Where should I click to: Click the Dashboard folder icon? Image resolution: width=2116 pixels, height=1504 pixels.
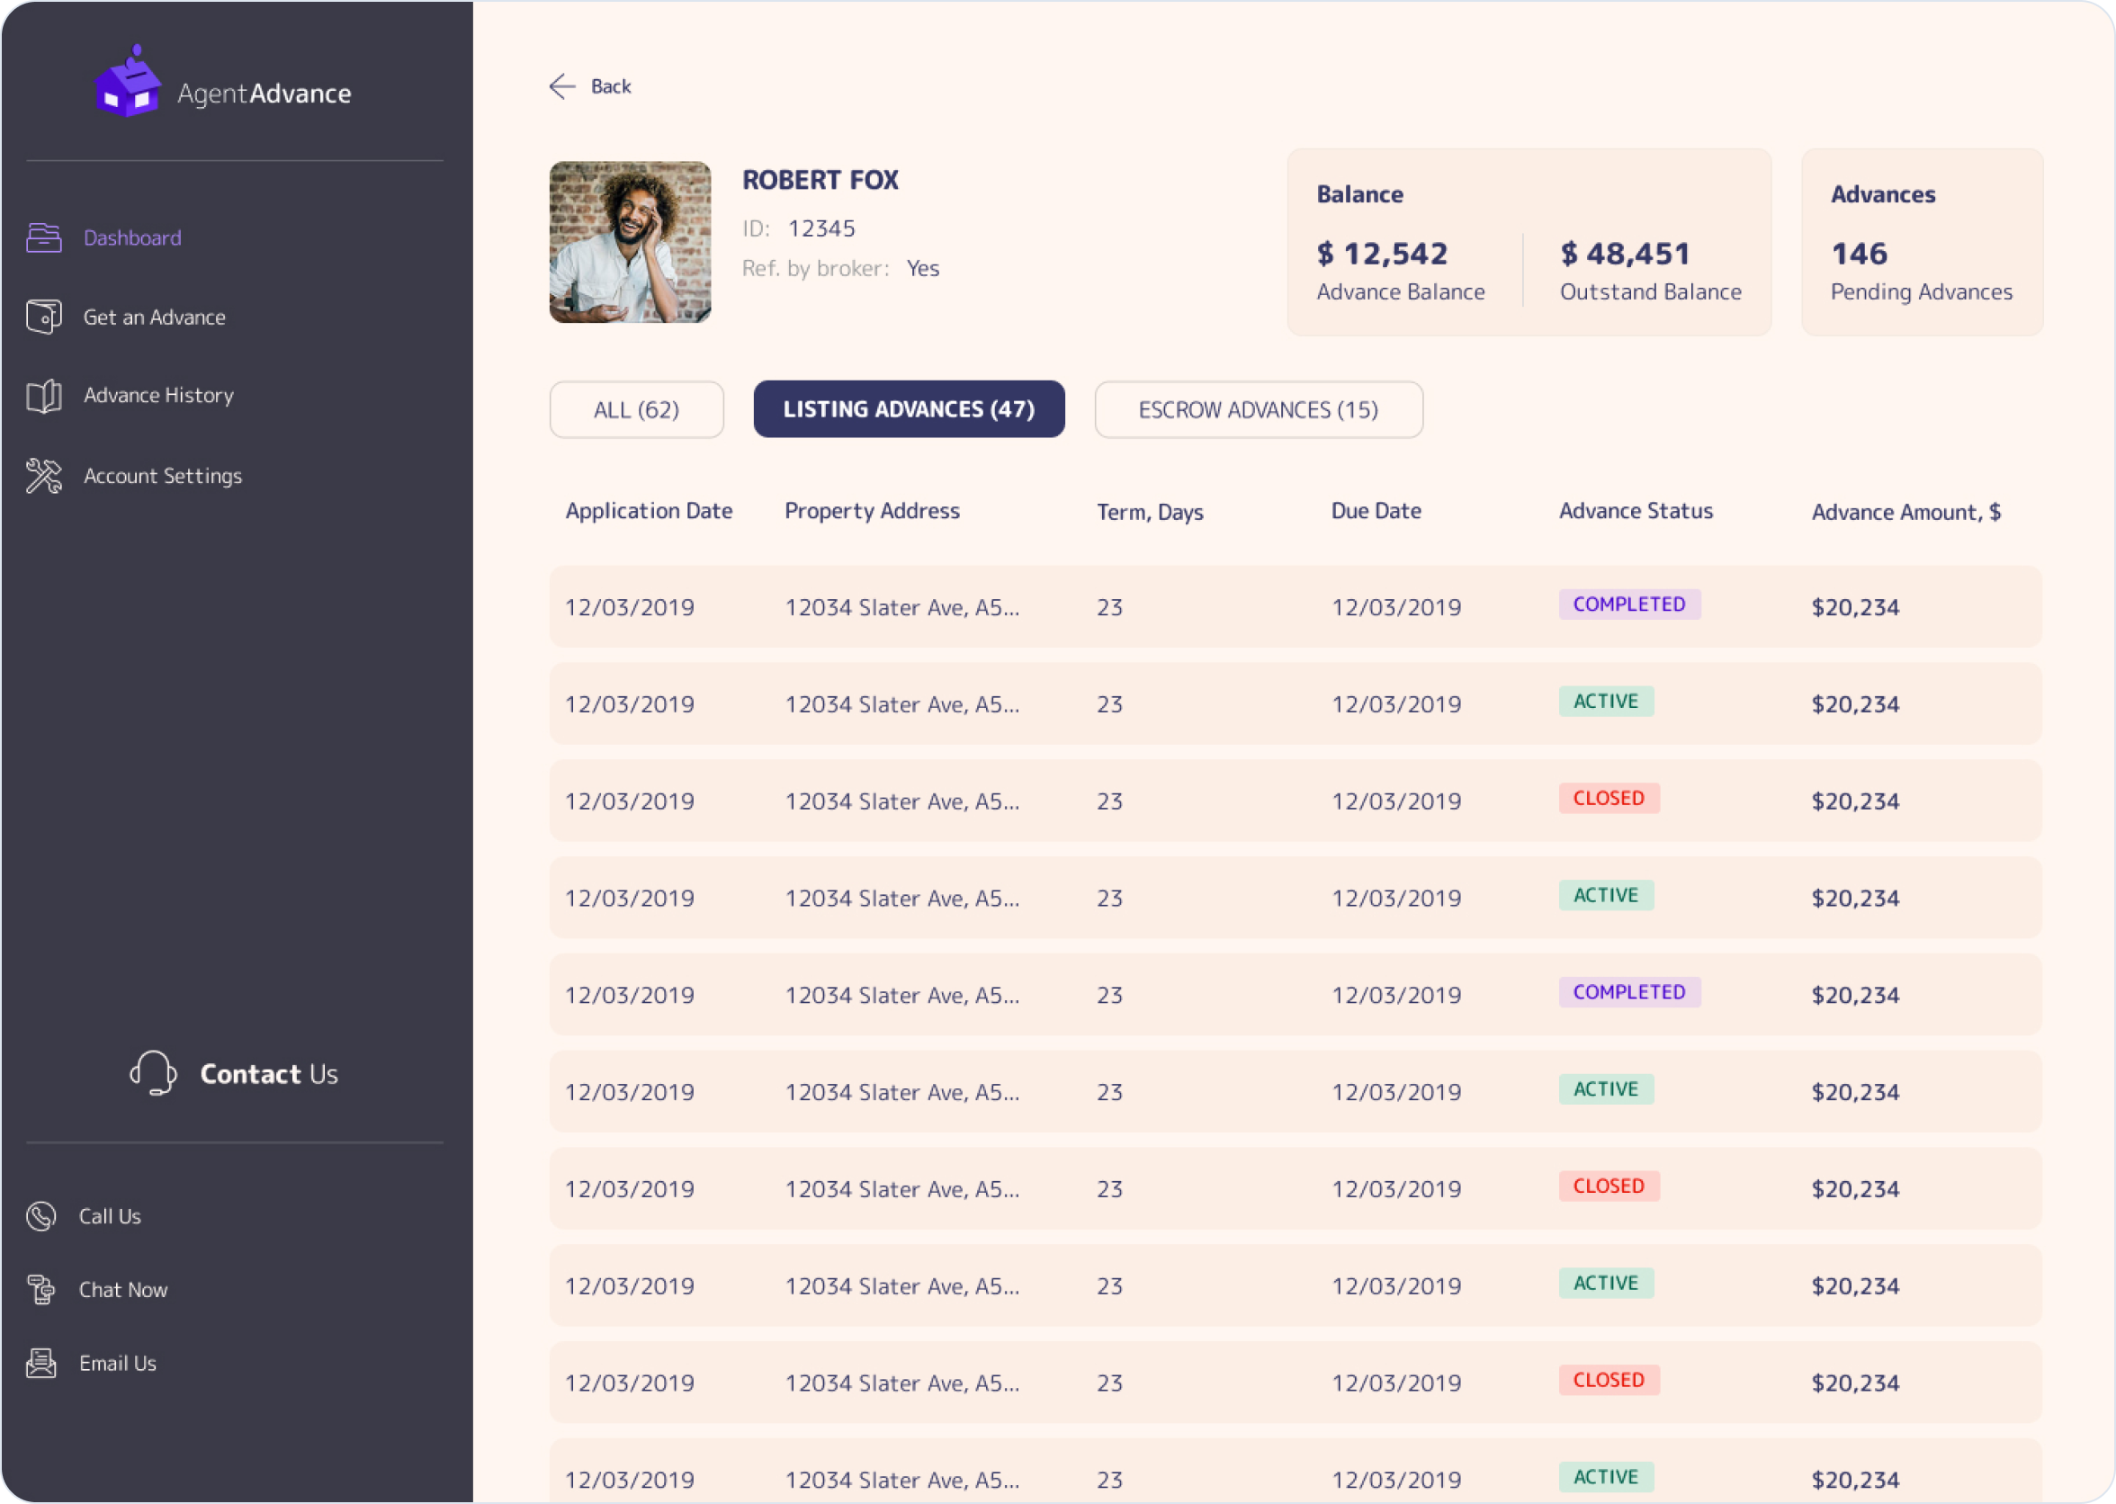[x=43, y=238]
